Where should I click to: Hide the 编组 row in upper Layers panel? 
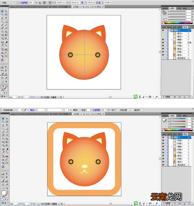tap(163, 40)
